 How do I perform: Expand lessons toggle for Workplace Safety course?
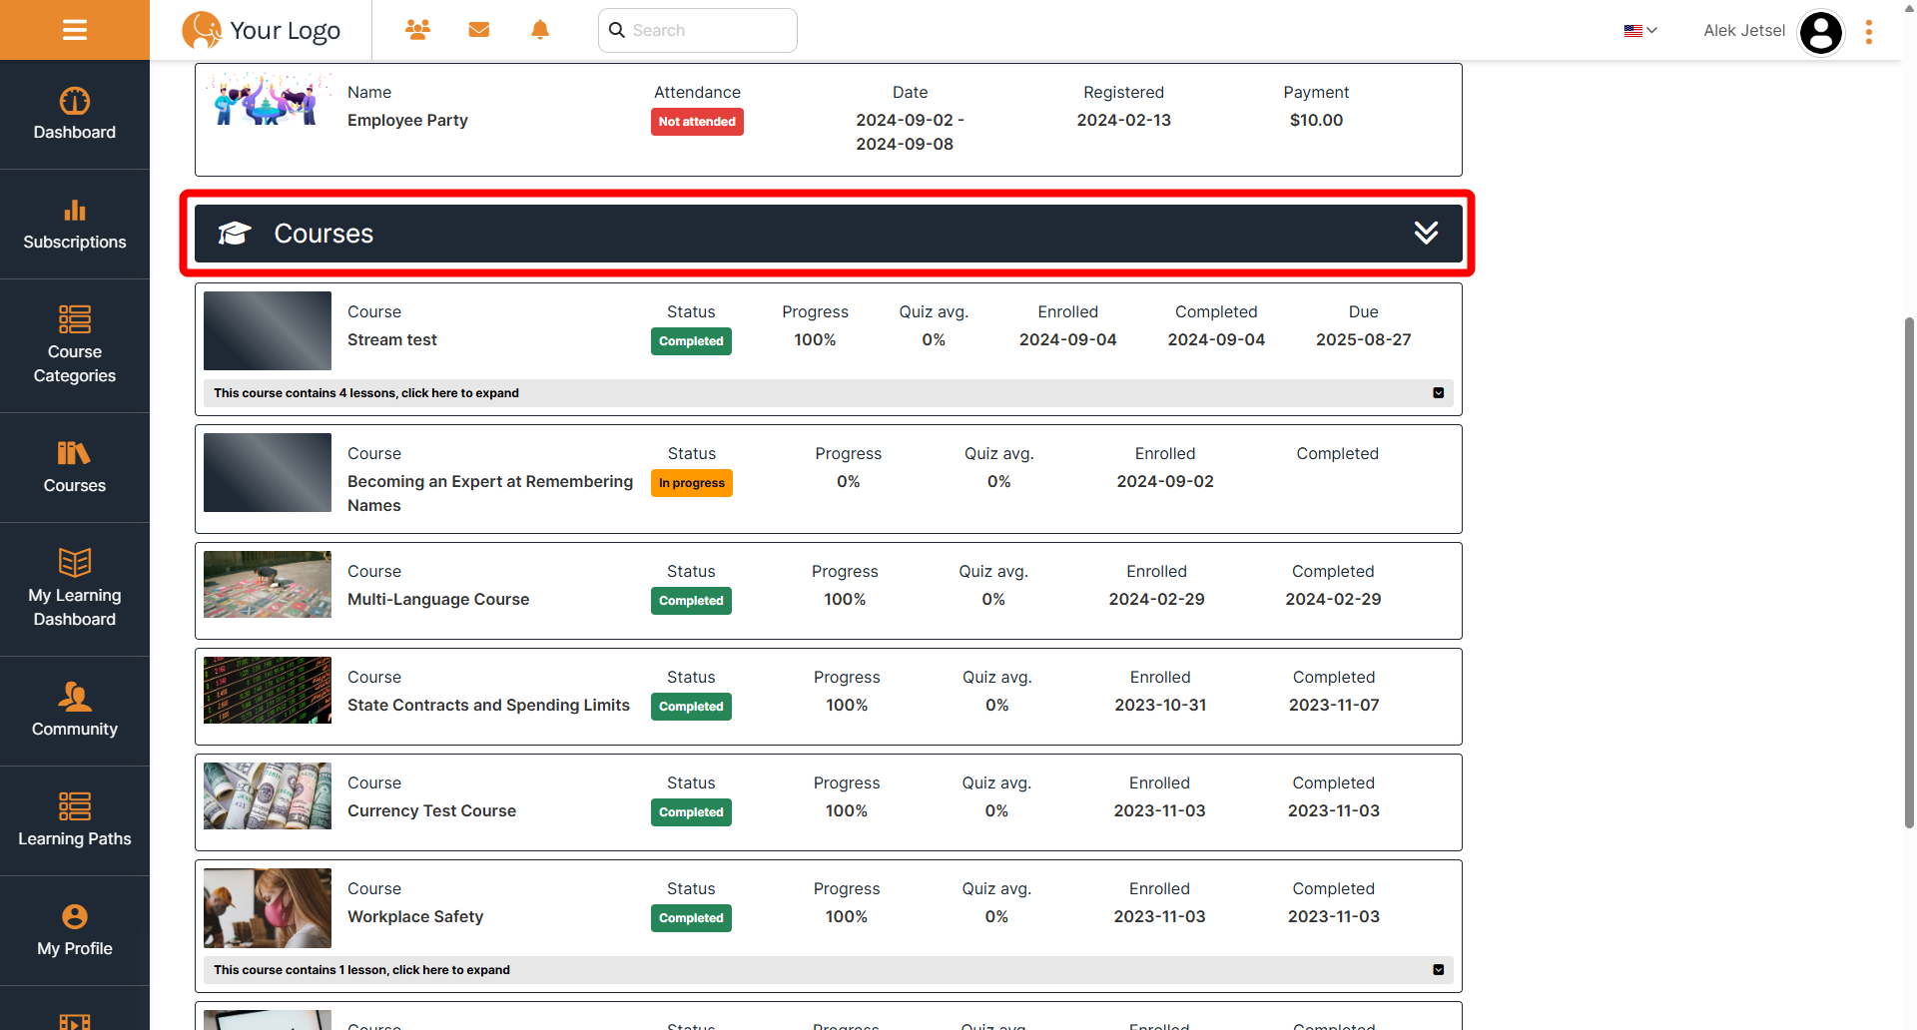(1438, 970)
